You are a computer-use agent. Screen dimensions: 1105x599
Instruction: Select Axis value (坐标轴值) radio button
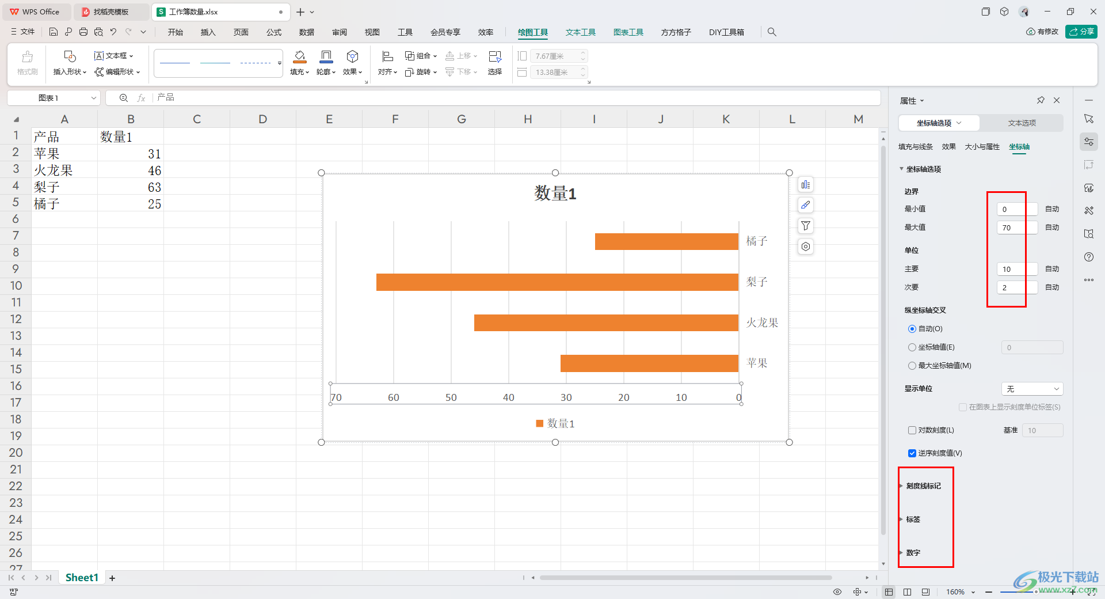click(912, 347)
